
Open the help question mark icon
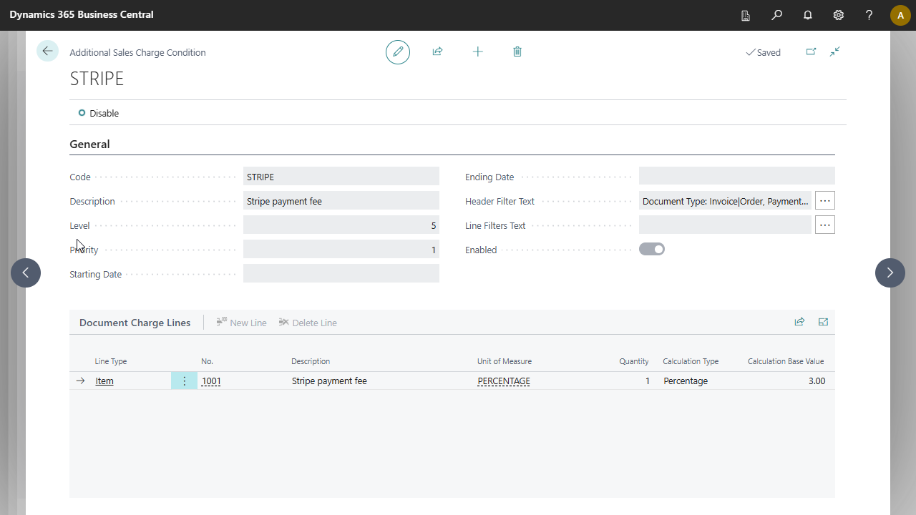(869, 15)
